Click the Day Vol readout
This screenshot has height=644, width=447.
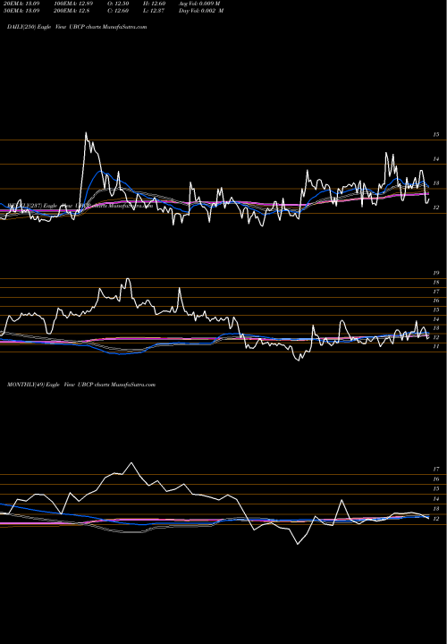(201, 11)
